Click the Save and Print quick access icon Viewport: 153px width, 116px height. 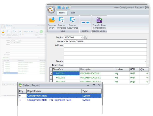click(x=68, y=7)
